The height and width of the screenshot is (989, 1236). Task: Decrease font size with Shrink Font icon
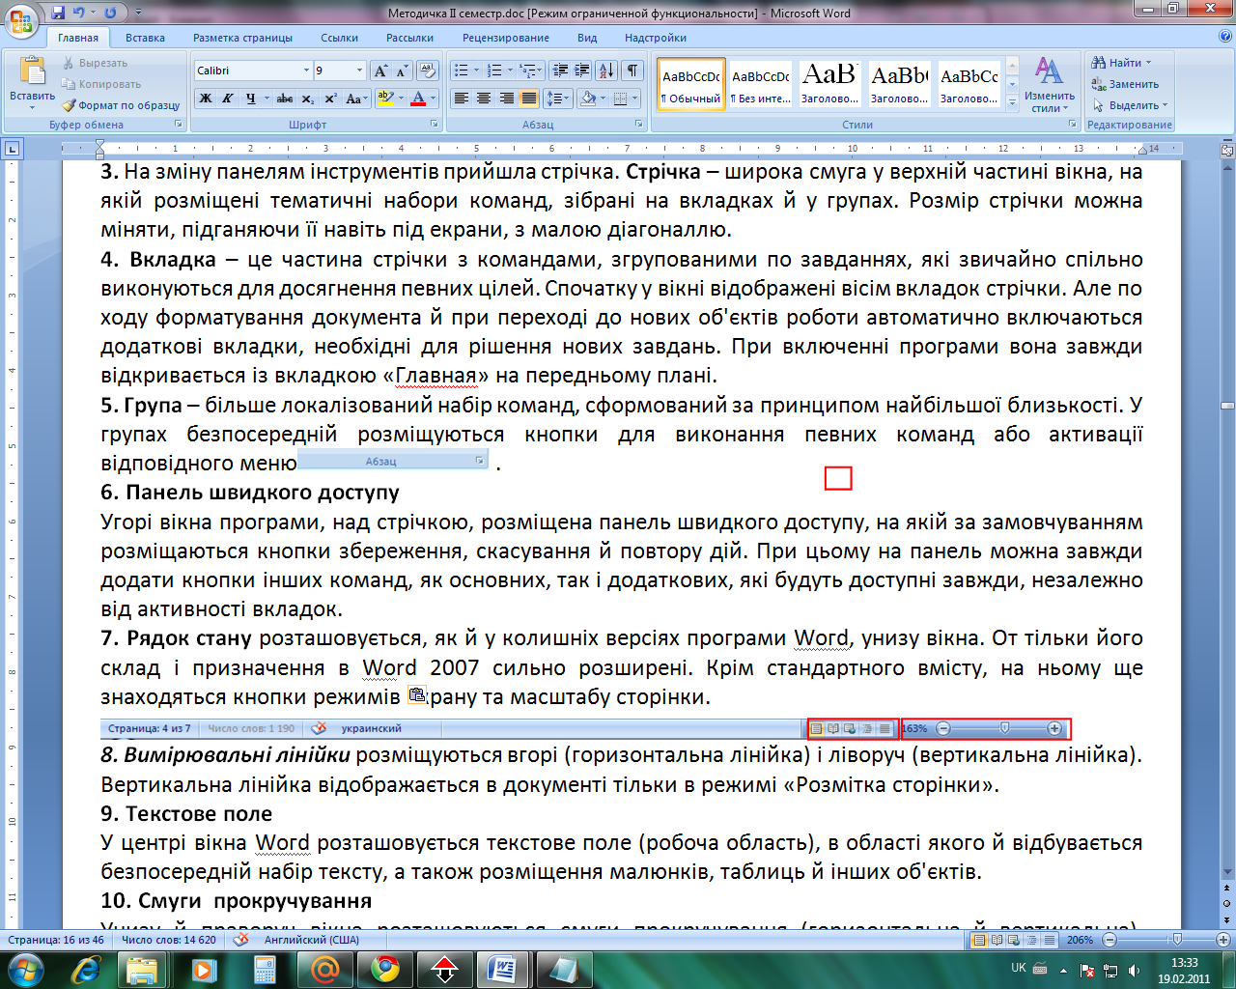click(402, 71)
